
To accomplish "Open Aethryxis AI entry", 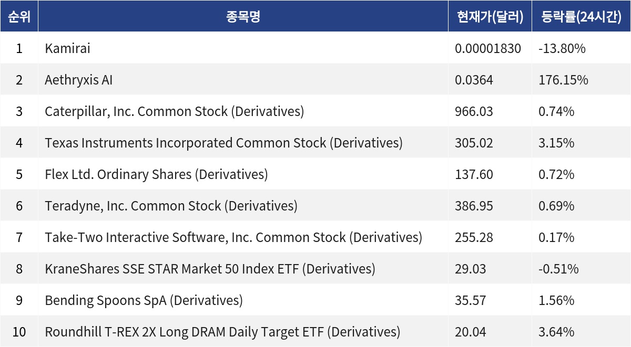I will (x=78, y=80).
